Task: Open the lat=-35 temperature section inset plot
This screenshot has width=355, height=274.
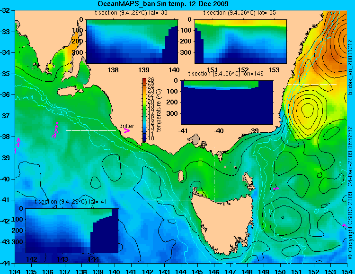Action: (240, 42)
